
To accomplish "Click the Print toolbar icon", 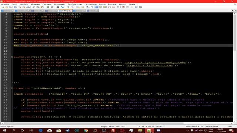I will [x=28, y=7].
